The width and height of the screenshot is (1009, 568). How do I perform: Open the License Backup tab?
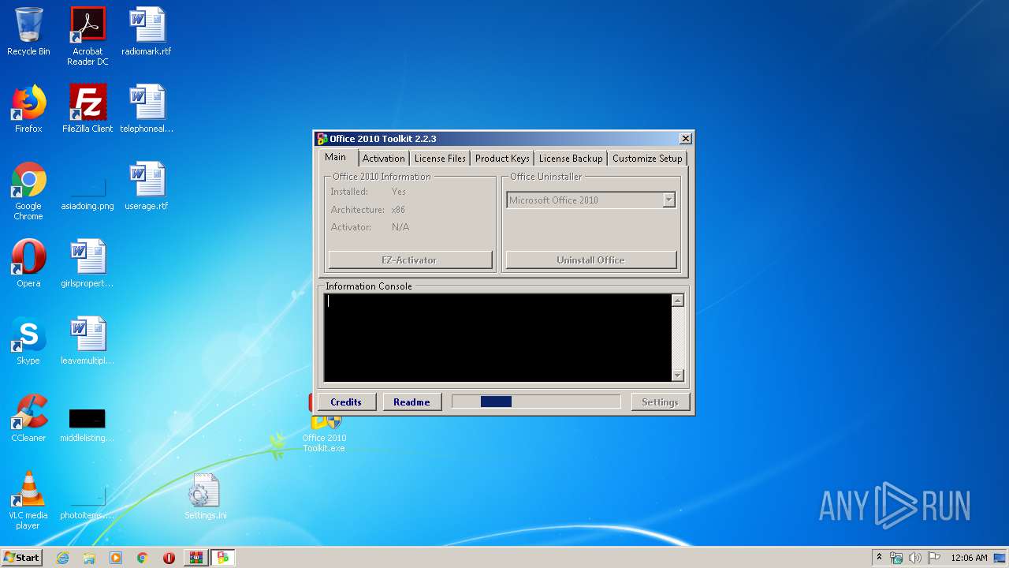tap(571, 158)
